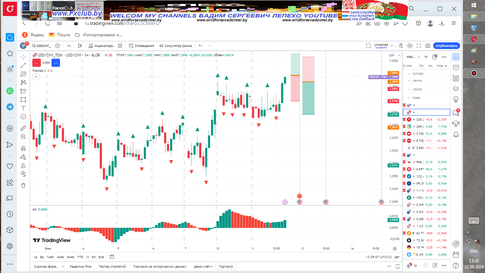Viewport: 485px width, 273px height.
Task: Hide all drawings with eye icon
Action: coord(23,174)
